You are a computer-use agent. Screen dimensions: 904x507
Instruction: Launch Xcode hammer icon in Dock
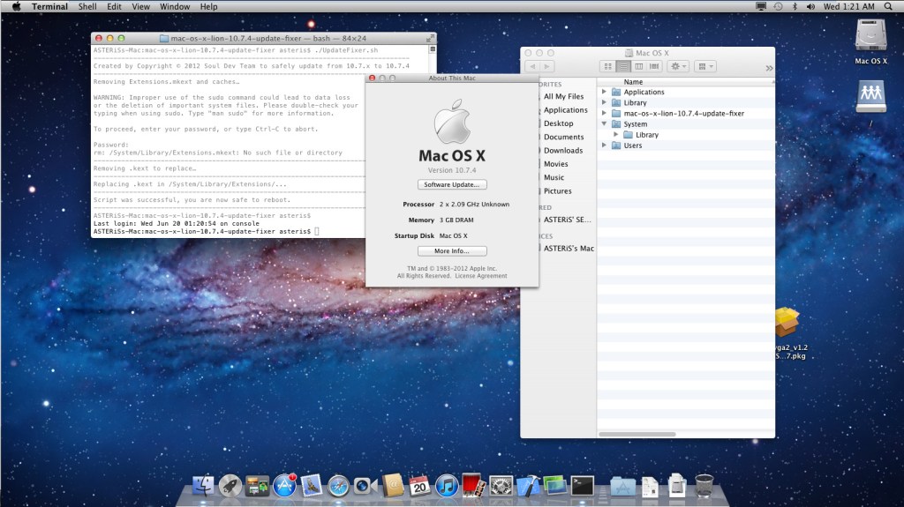tap(528, 486)
